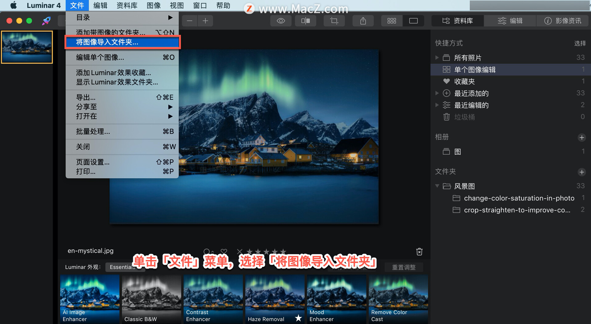Click the trash icon below the photo
This screenshot has height=324, width=591.
pos(419,251)
